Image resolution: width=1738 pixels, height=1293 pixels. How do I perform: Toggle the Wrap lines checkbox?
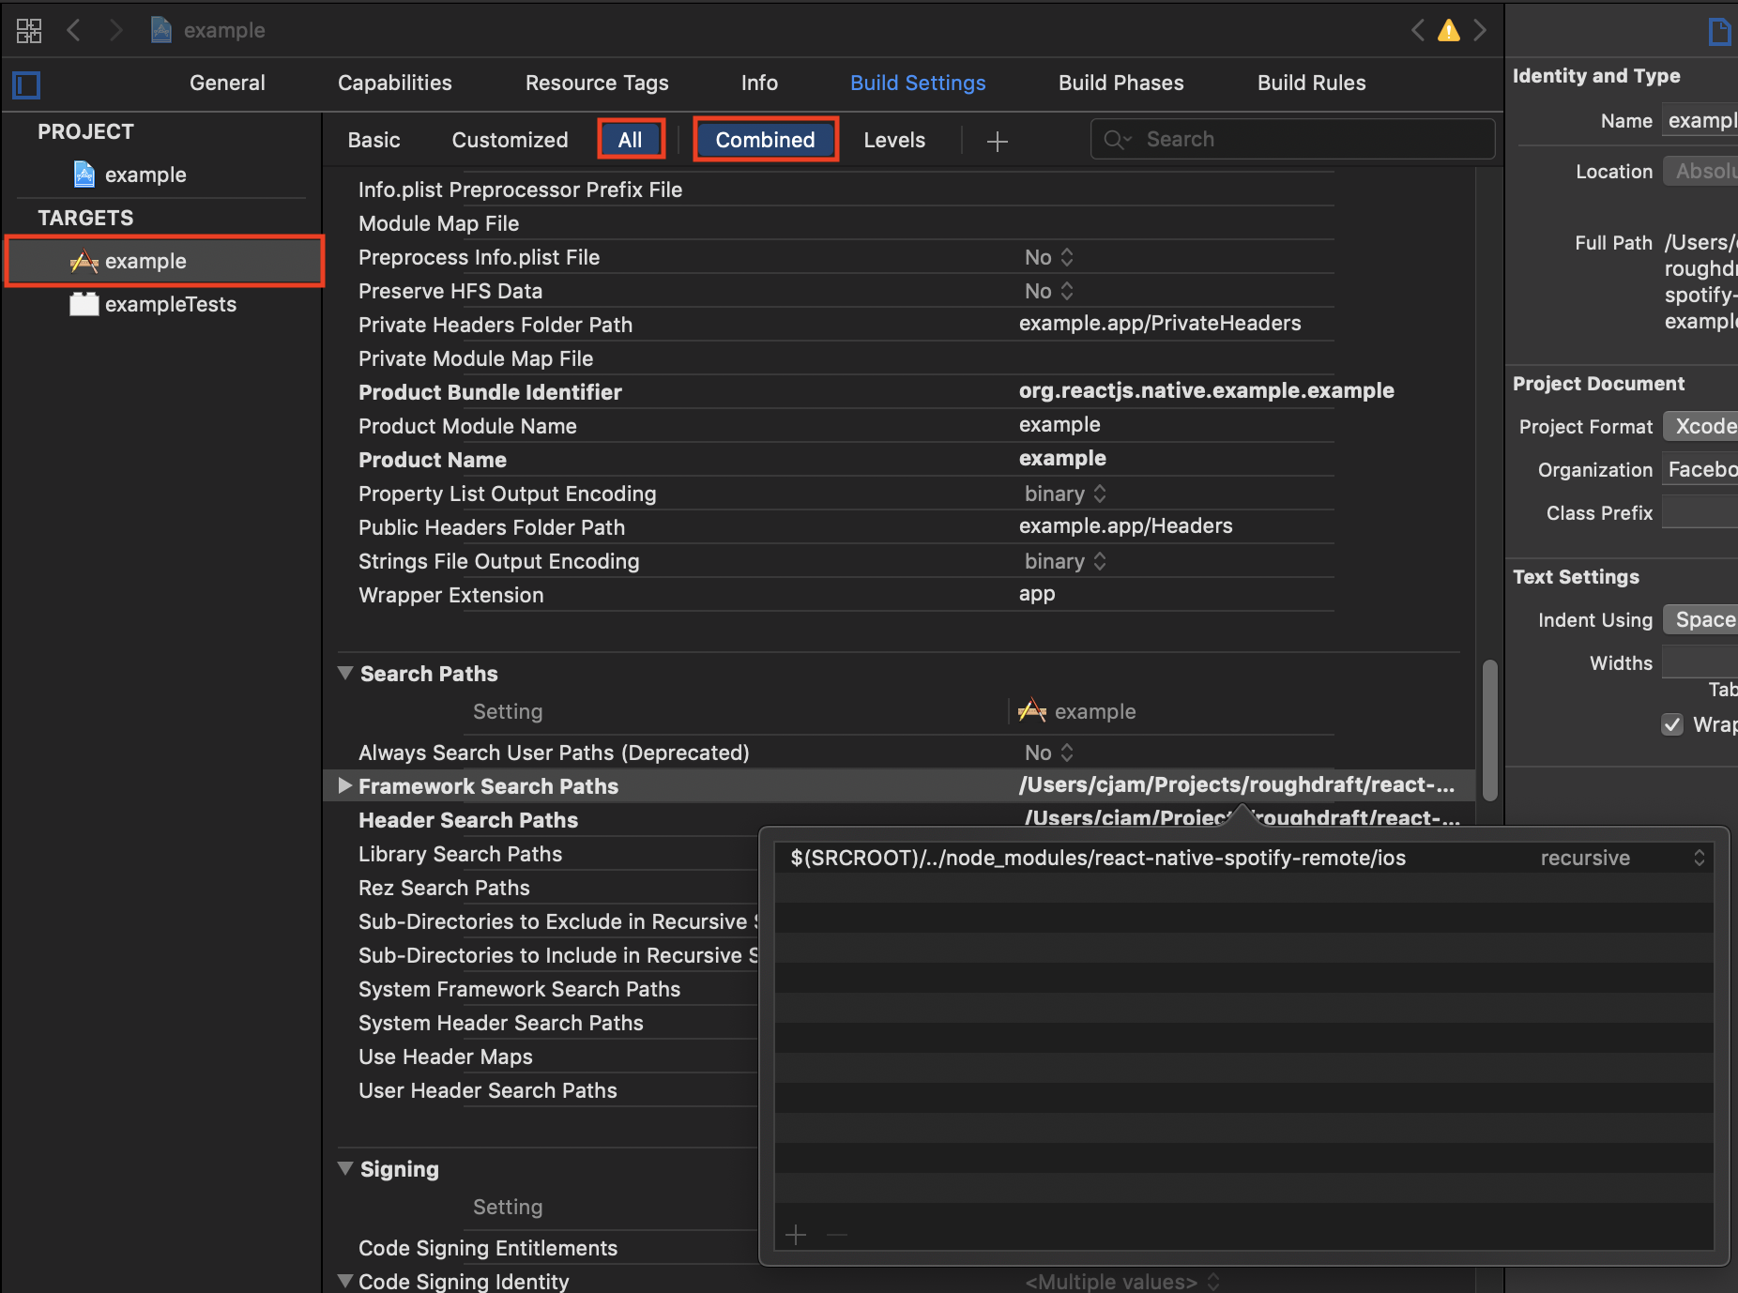point(1672,724)
